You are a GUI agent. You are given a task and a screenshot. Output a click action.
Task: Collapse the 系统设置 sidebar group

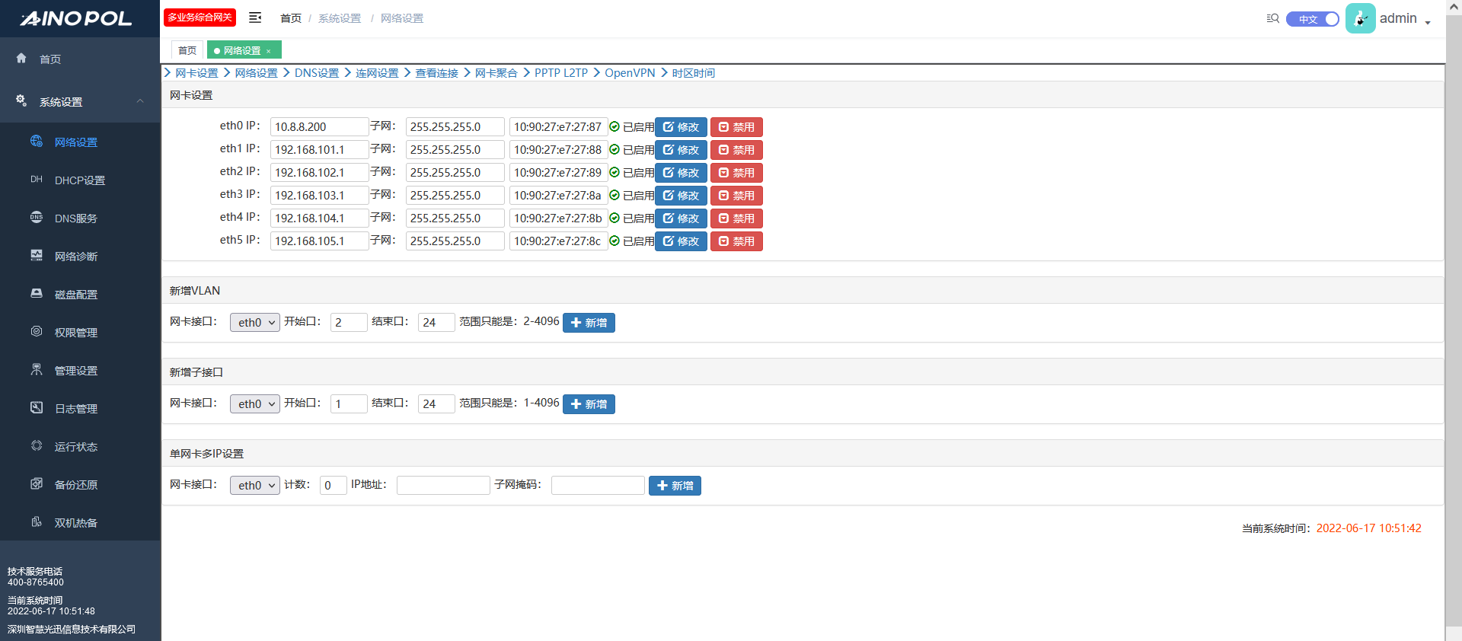[140, 101]
